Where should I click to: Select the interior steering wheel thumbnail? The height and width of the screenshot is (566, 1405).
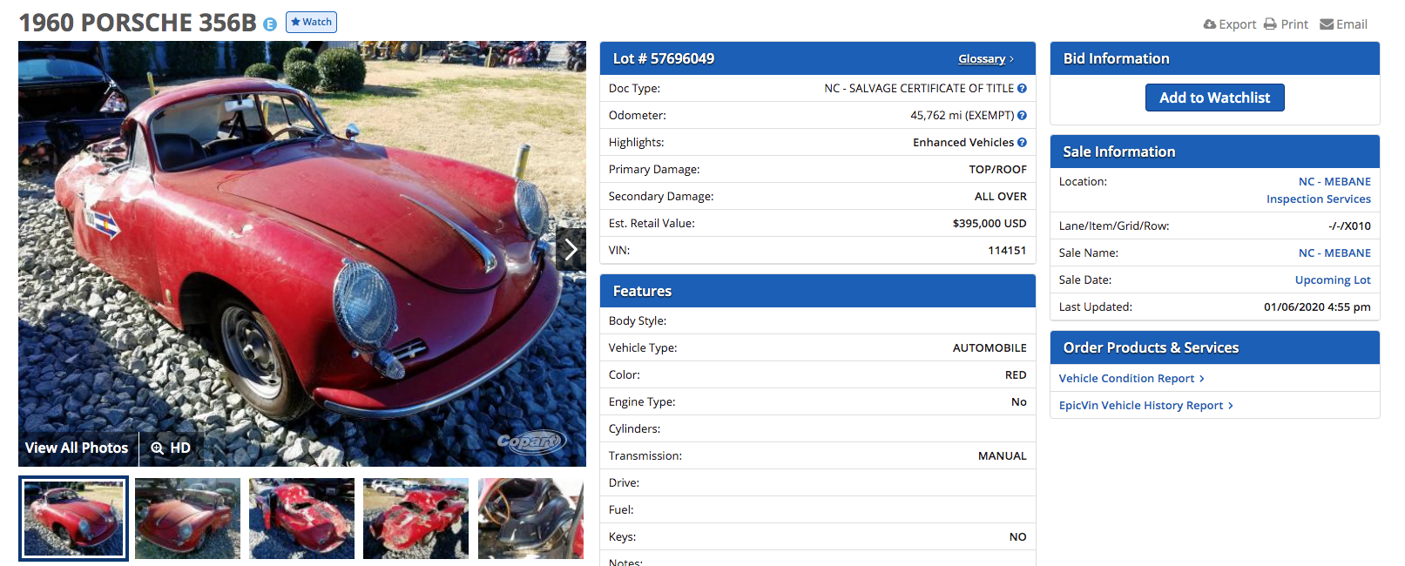[530, 518]
